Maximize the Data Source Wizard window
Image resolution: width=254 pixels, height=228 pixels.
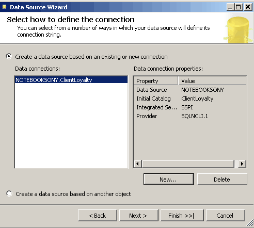click(239, 7)
